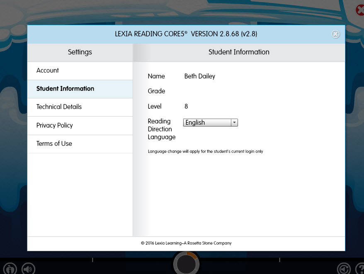This screenshot has height=274, width=364.
Task: Click the replay arrow icon at bottom right
Action: 344,269
